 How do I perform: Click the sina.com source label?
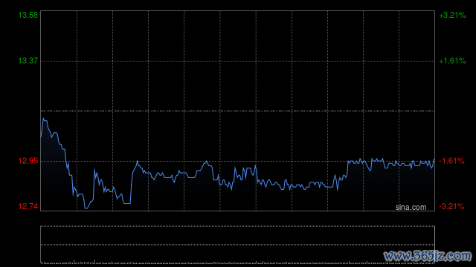point(411,208)
